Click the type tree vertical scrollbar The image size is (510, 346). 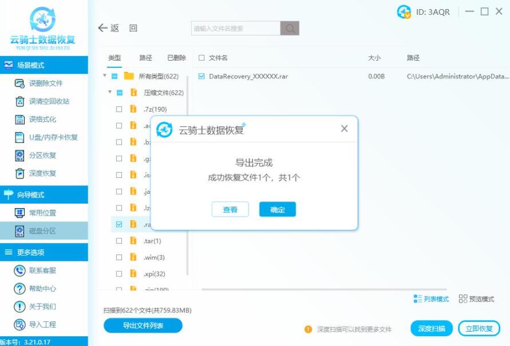[x=188, y=176]
